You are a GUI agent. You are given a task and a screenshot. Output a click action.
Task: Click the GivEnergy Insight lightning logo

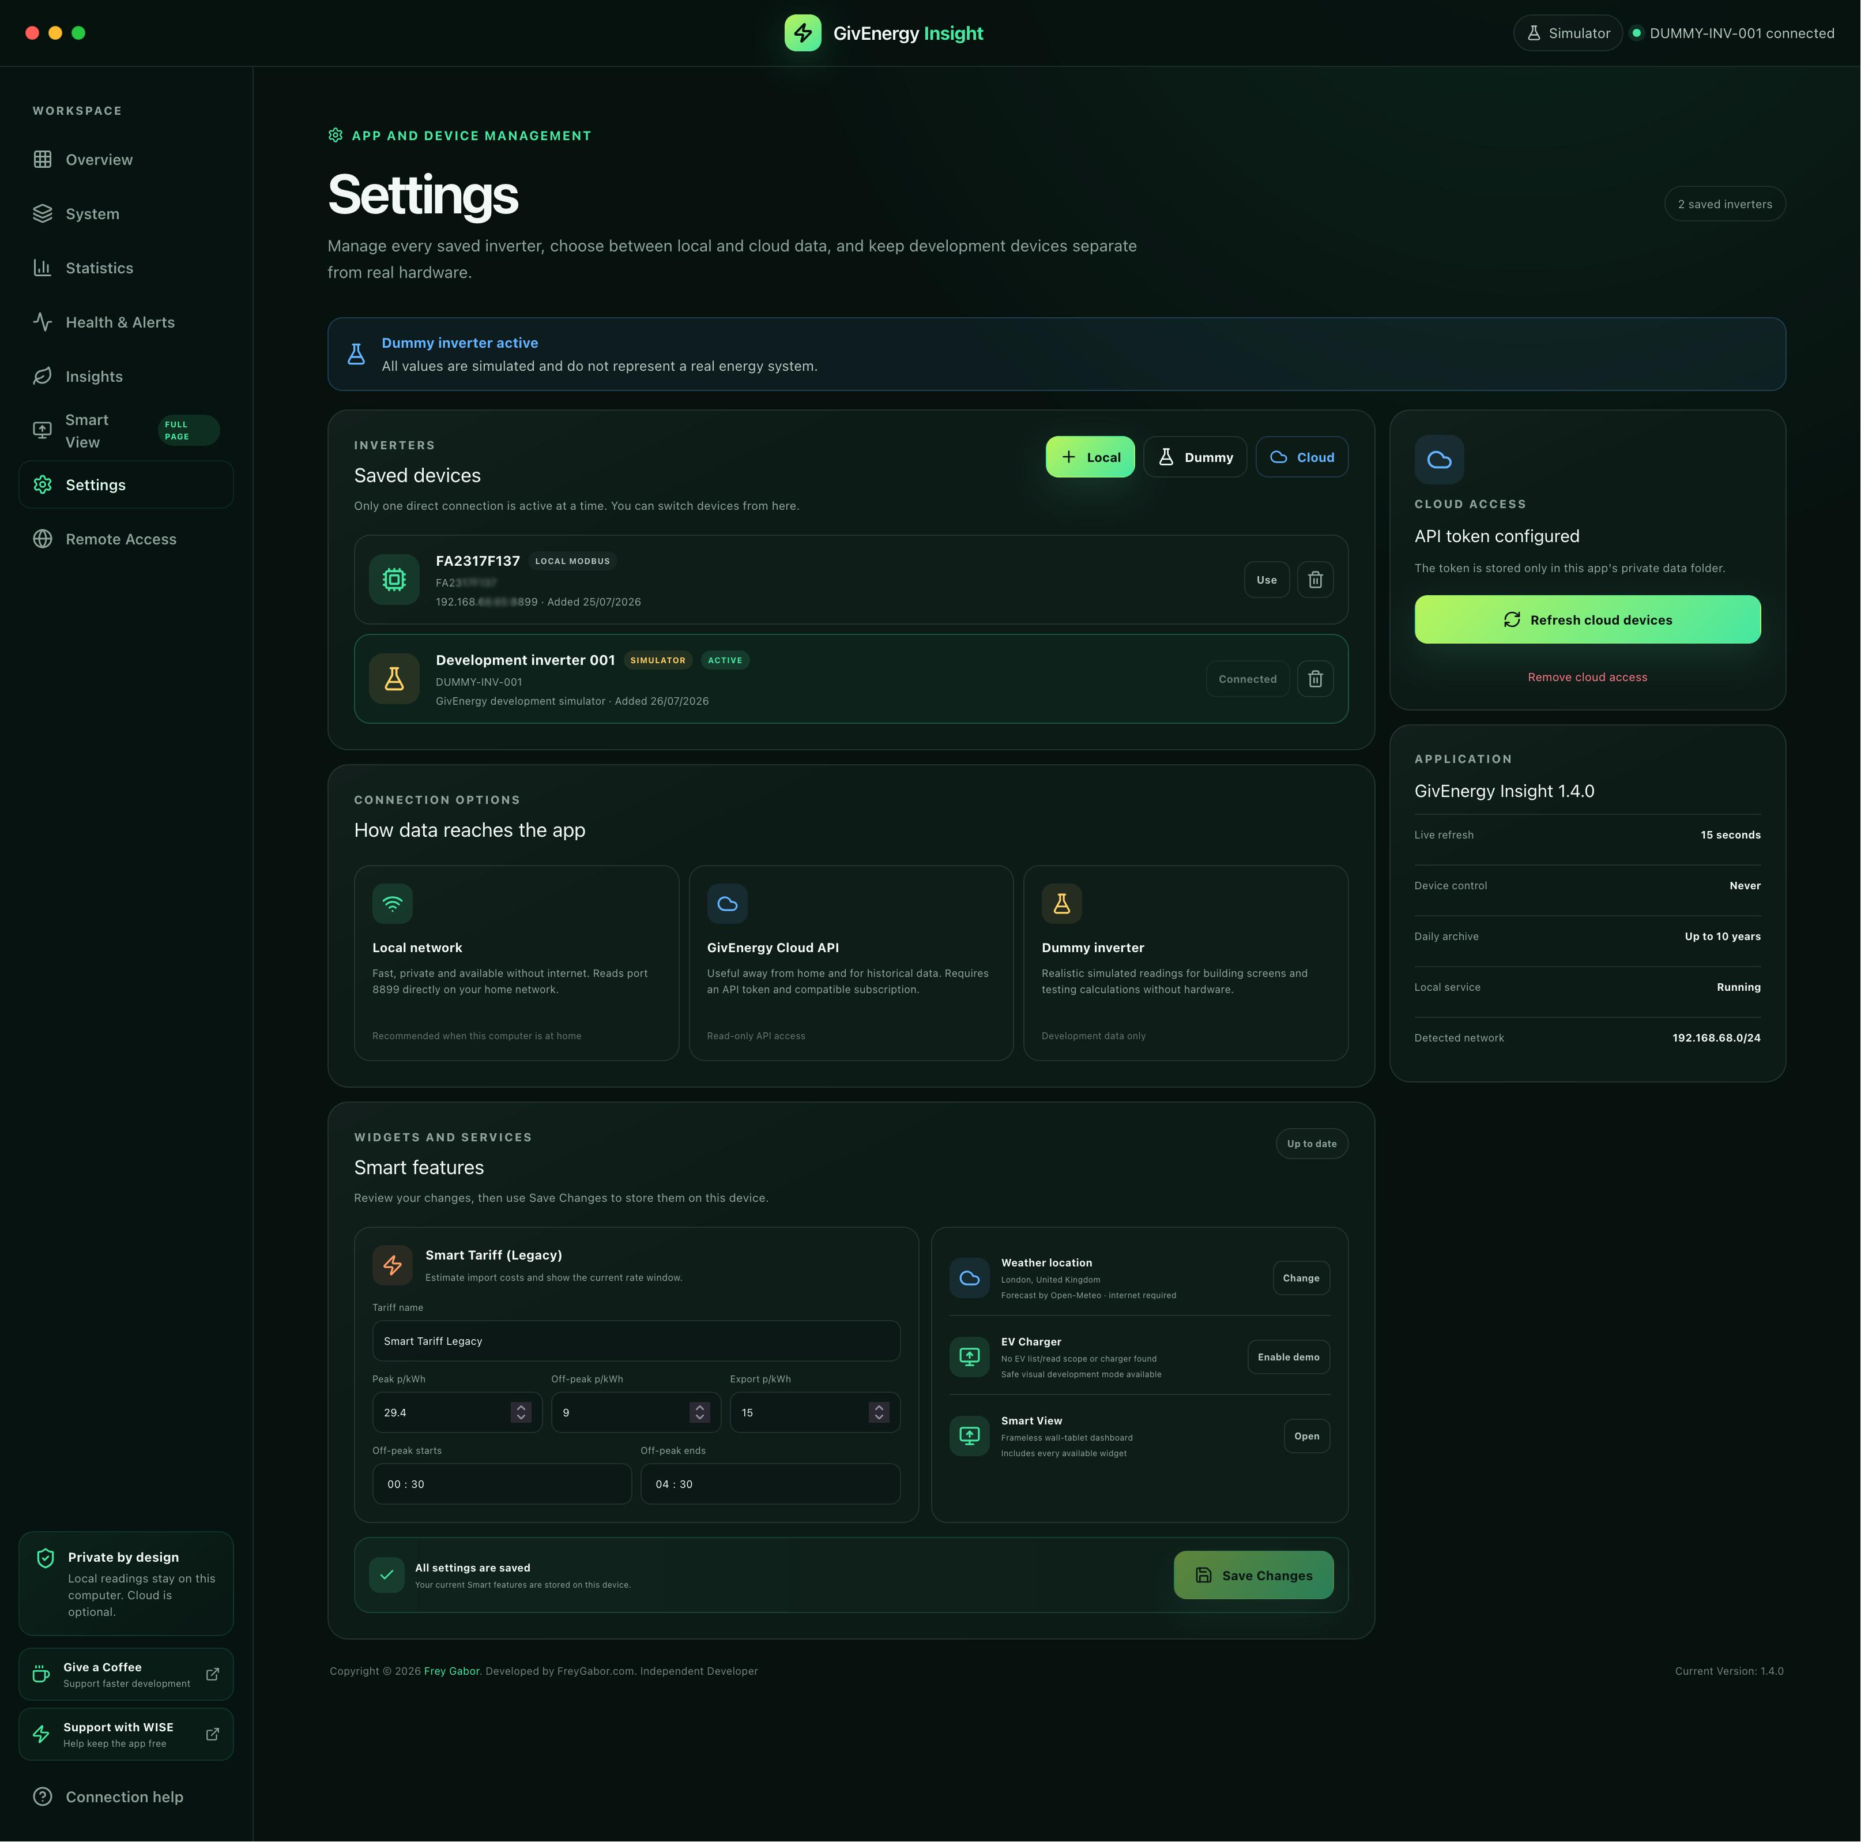[803, 33]
